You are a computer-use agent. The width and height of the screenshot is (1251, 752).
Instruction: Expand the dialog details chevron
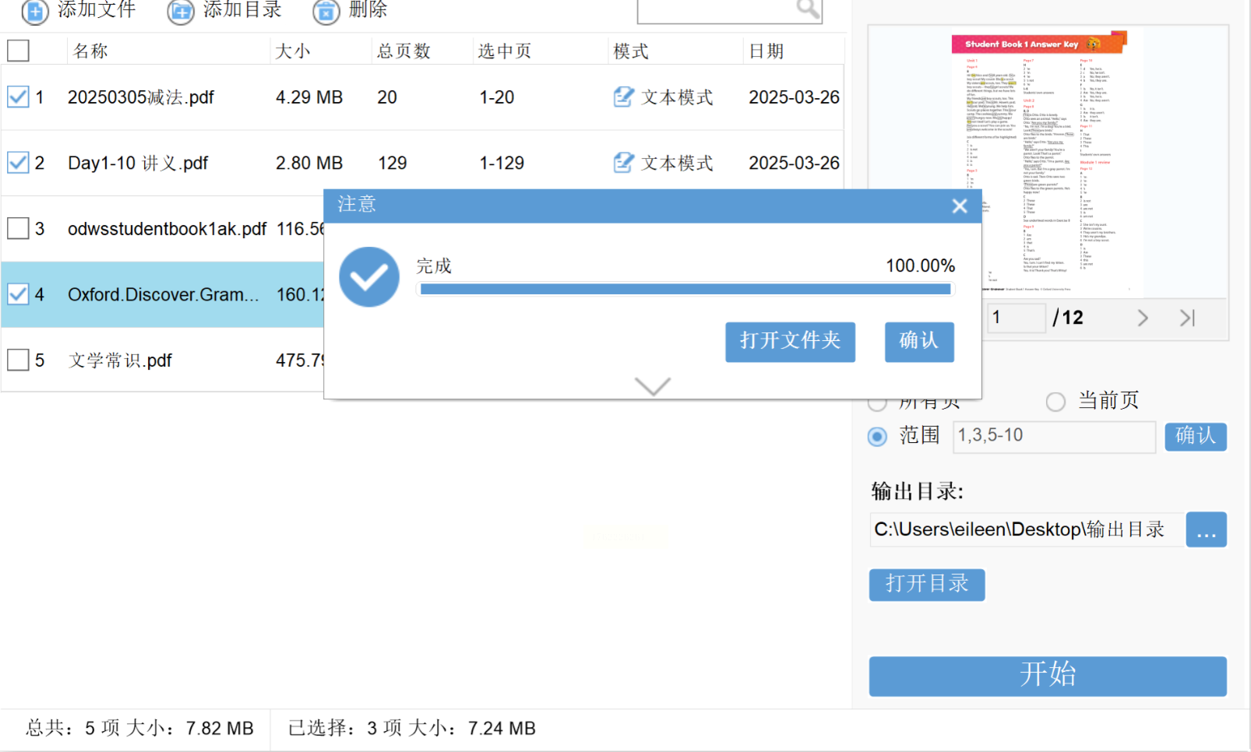[x=652, y=386]
